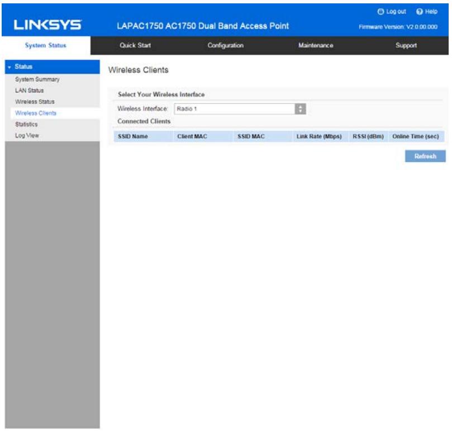Open the Wireless Interface dropdown arrow

coord(300,109)
